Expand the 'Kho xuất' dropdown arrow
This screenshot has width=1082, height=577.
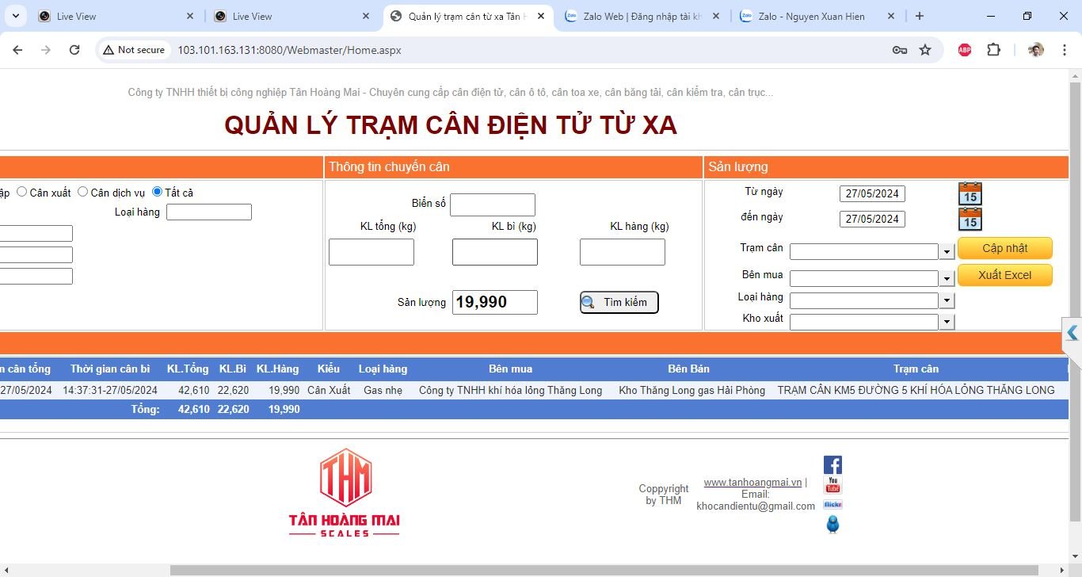[947, 323]
